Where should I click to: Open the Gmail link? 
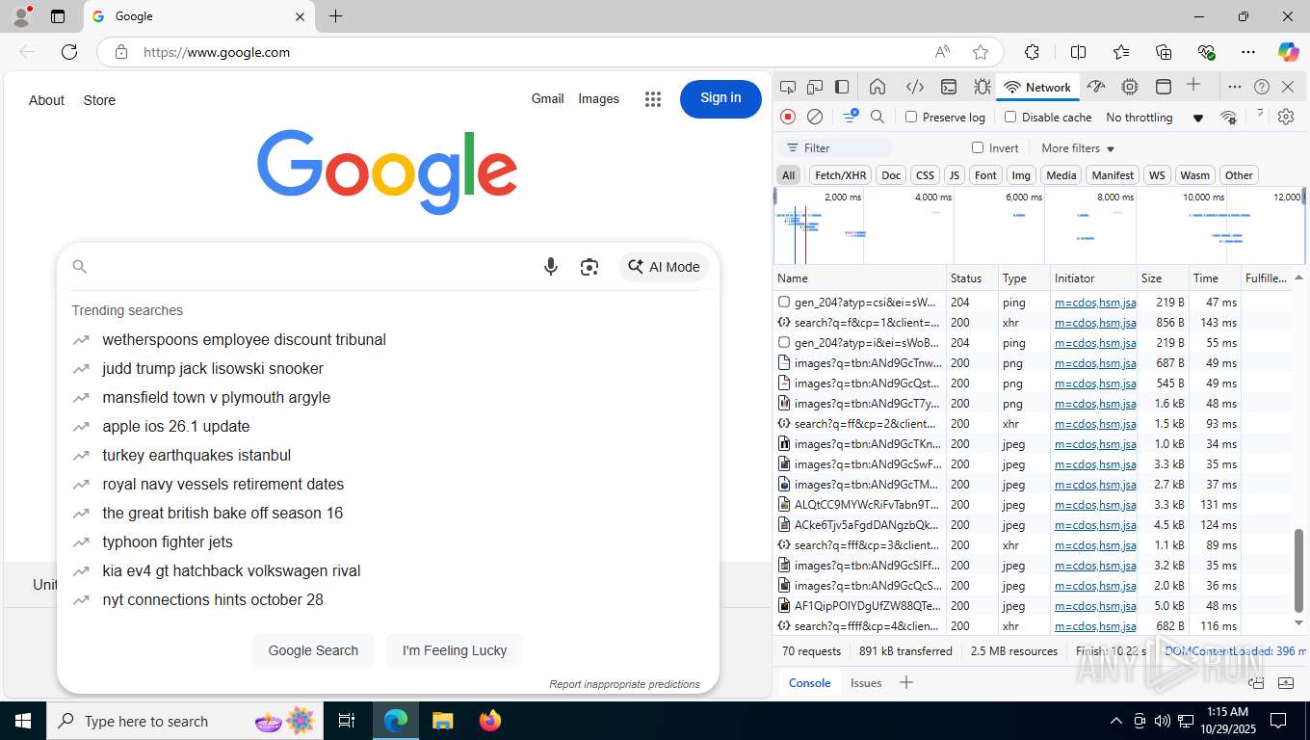[x=547, y=98]
